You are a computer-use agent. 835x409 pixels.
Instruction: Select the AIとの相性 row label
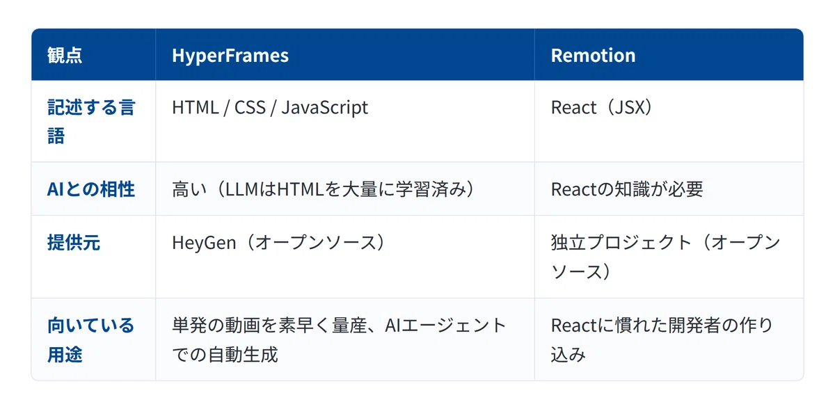coord(93,189)
